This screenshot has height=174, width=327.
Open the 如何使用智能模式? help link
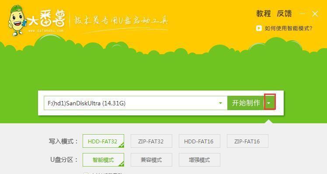pos(289,28)
